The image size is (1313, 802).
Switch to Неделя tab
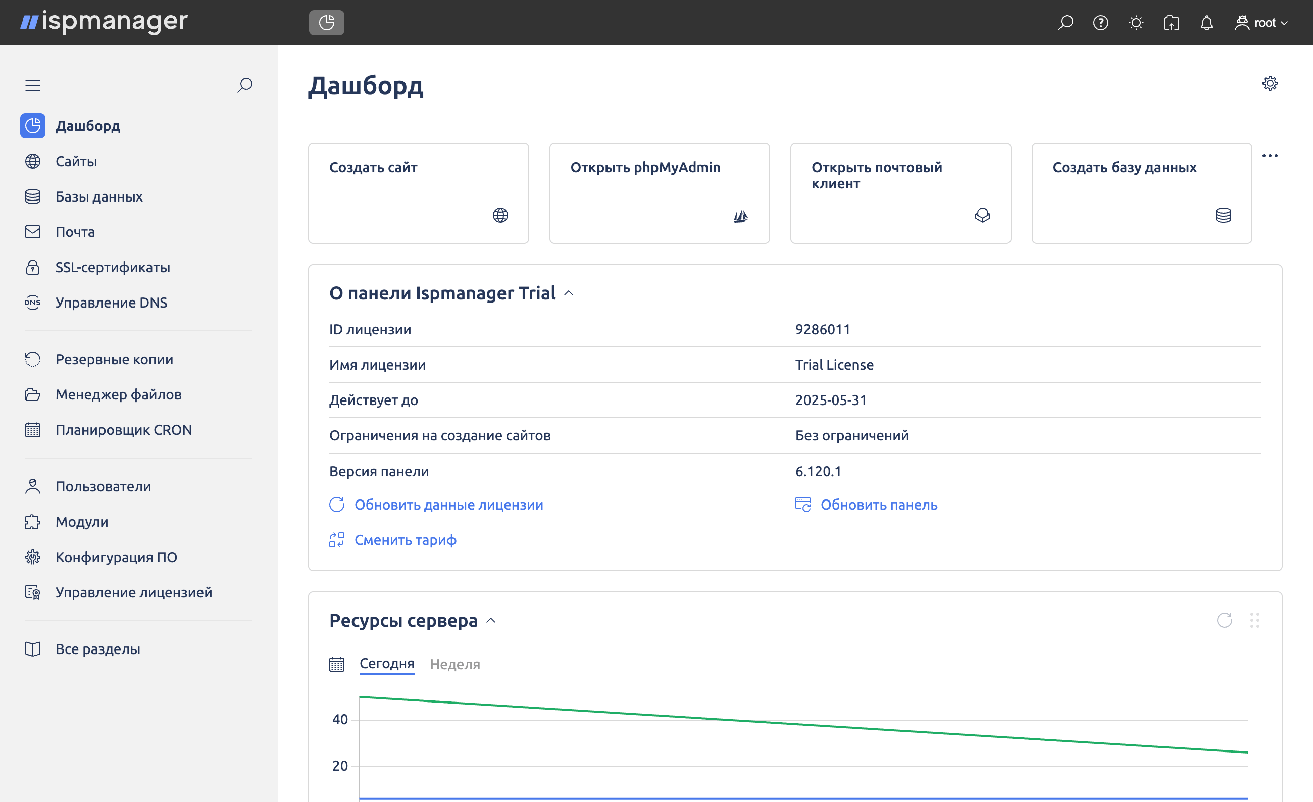coord(455,664)
